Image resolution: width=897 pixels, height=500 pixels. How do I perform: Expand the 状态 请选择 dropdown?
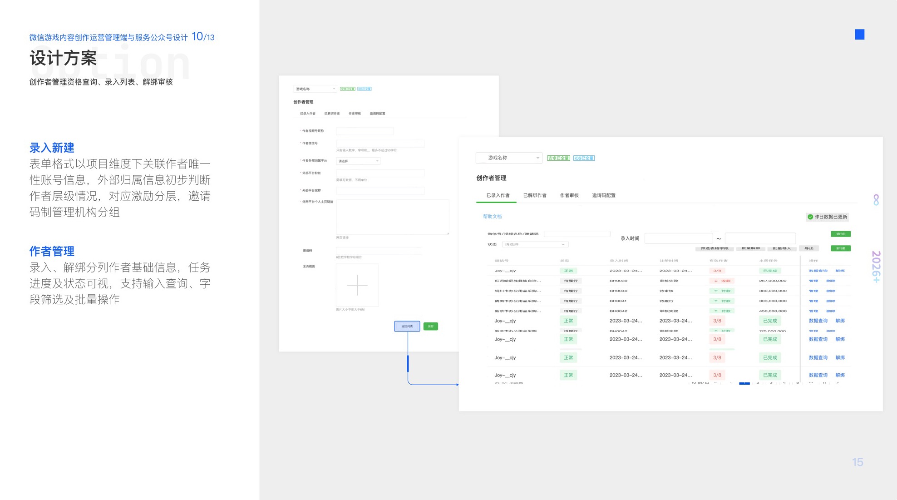point(535,244)
